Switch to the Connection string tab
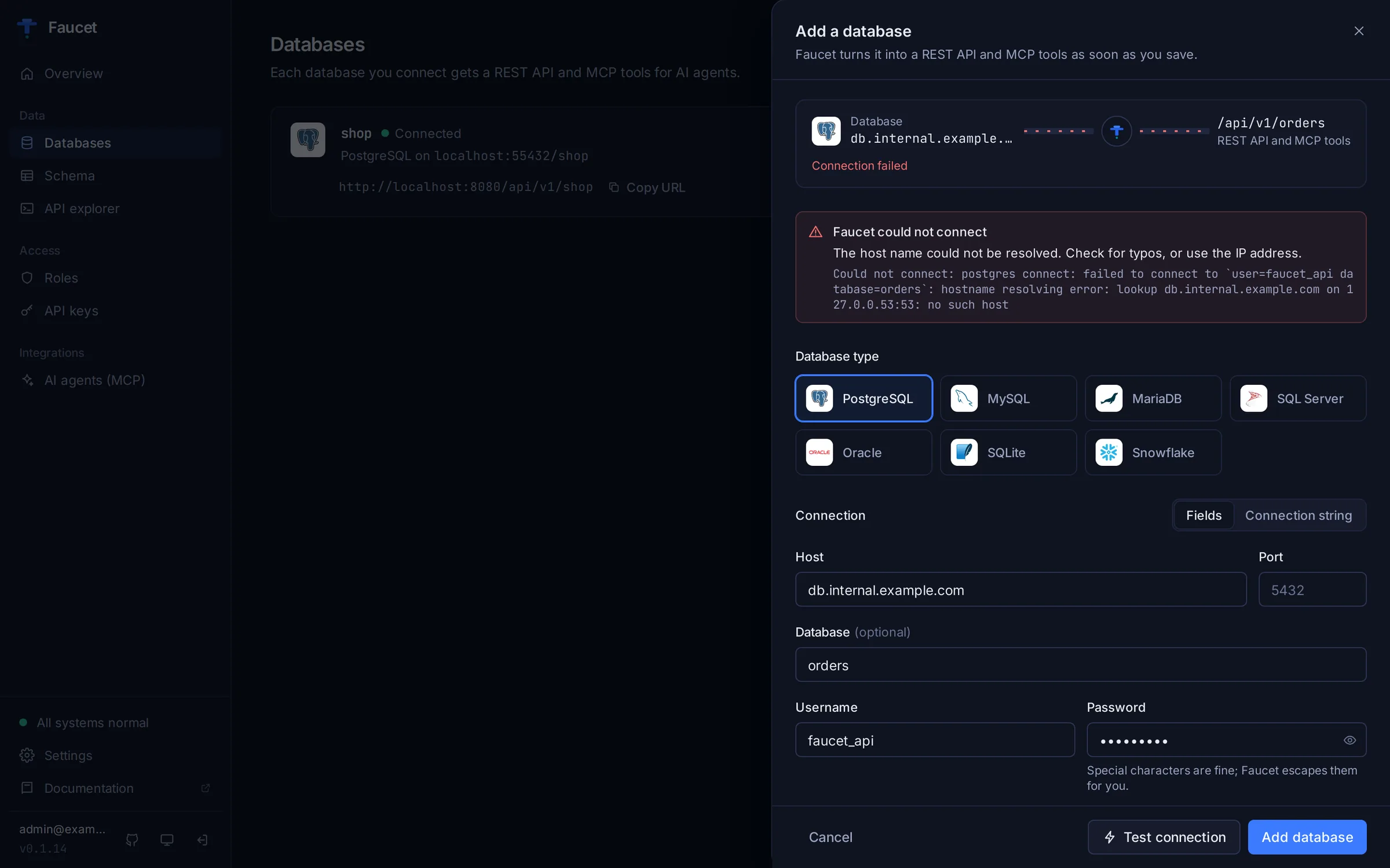Viewport: 1390px width, 868px height. tap(1298, 515)
